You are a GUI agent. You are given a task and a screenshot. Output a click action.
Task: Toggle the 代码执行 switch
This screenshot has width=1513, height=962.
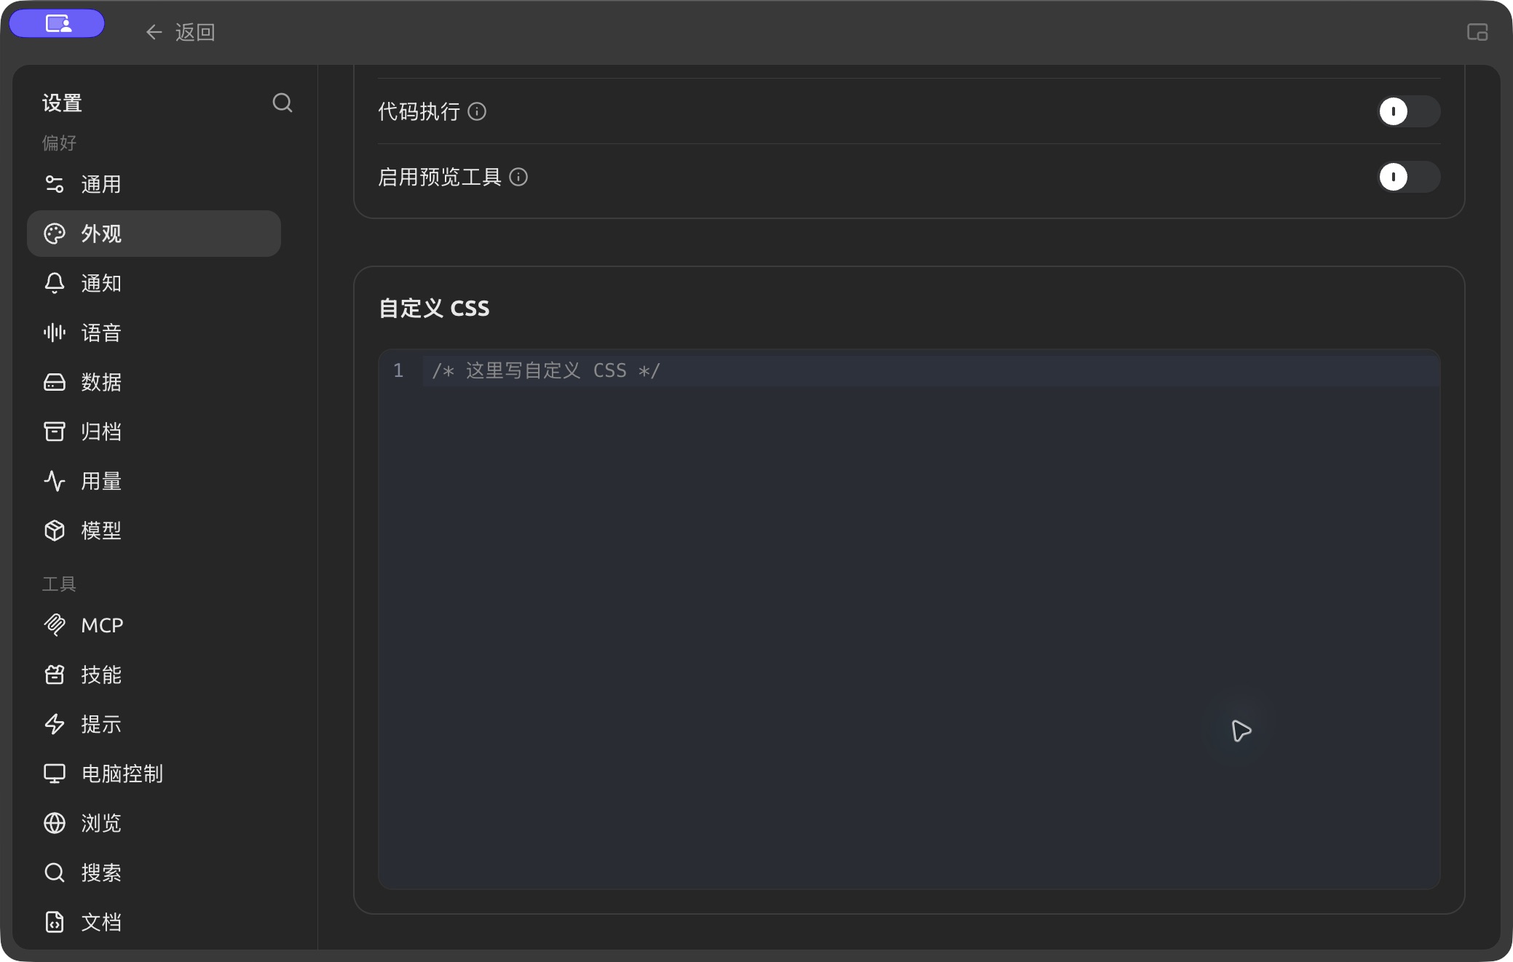1409,111
